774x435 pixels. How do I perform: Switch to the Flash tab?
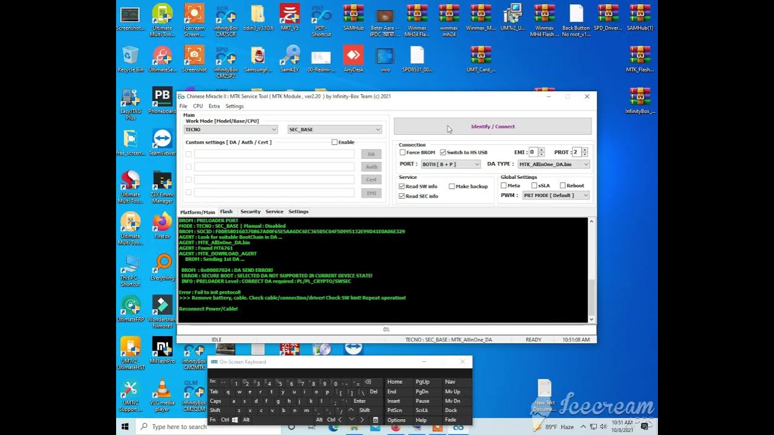[x=226, y=211]
